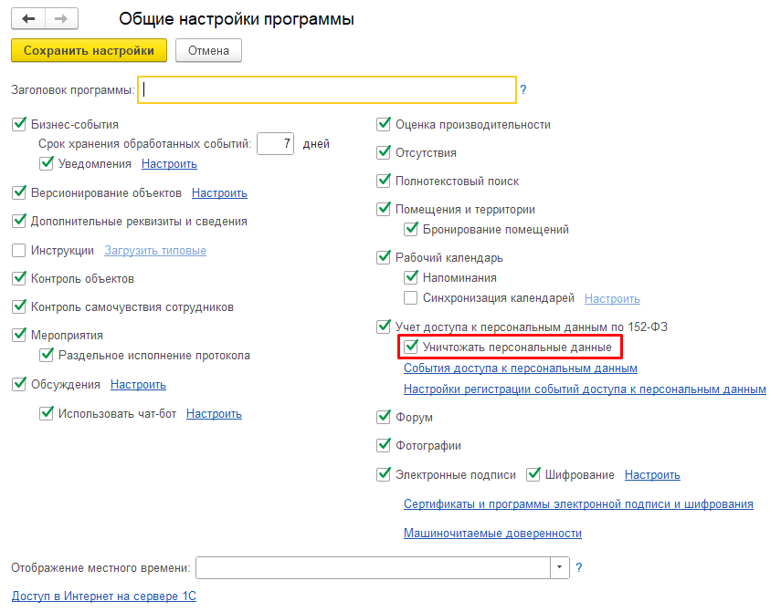Open Машиночитаемые доверенности link

click(x=492, y=533)
